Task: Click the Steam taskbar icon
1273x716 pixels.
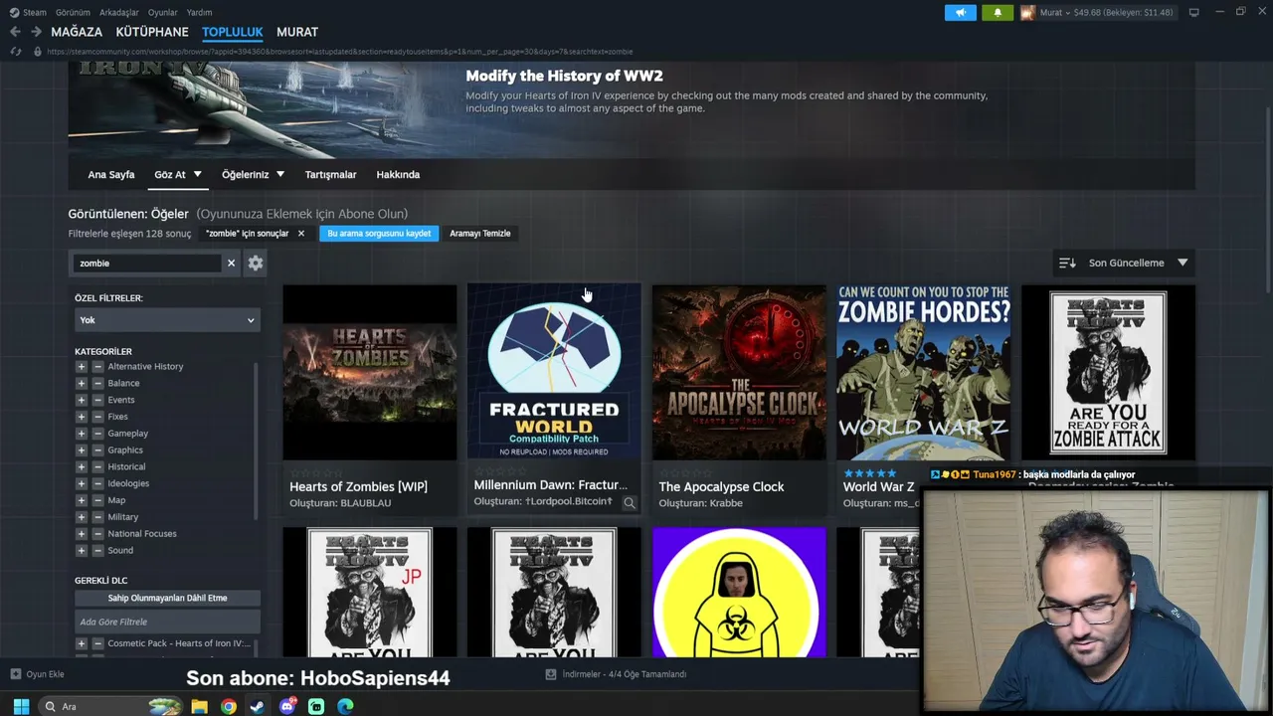Action: tap(257, 706)
